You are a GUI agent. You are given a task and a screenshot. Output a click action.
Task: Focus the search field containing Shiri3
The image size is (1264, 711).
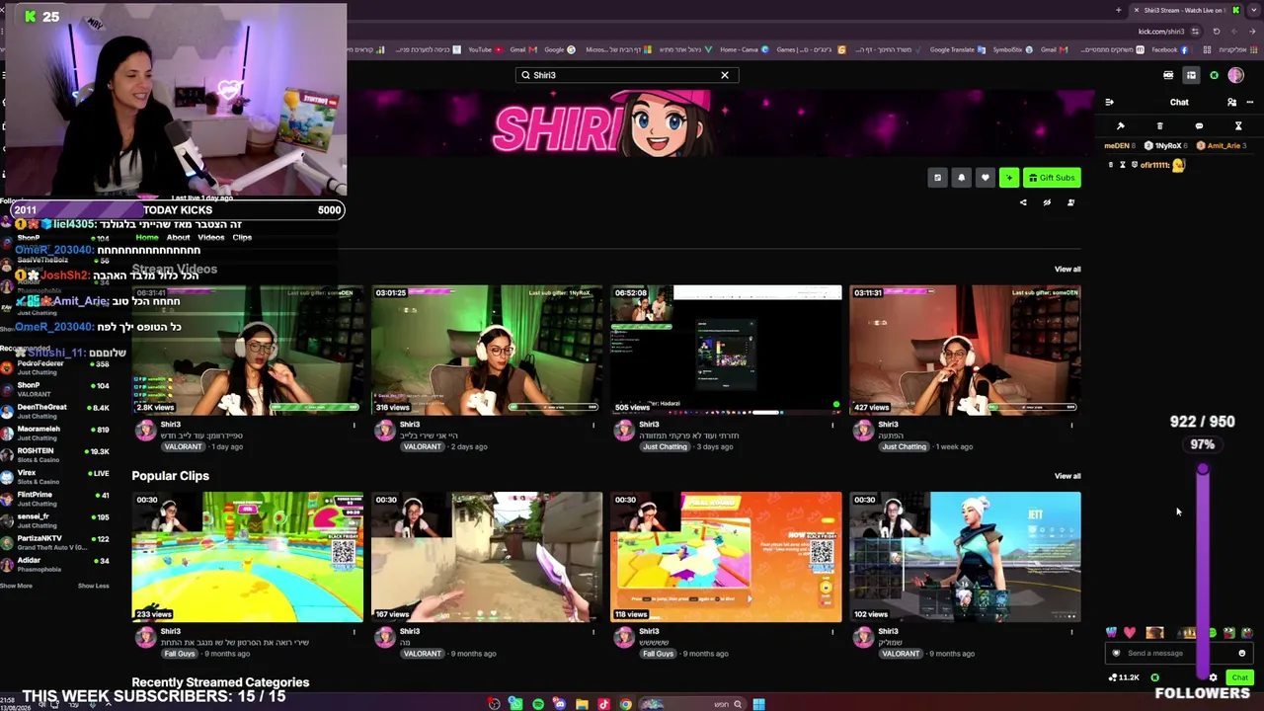pos(626,75)
